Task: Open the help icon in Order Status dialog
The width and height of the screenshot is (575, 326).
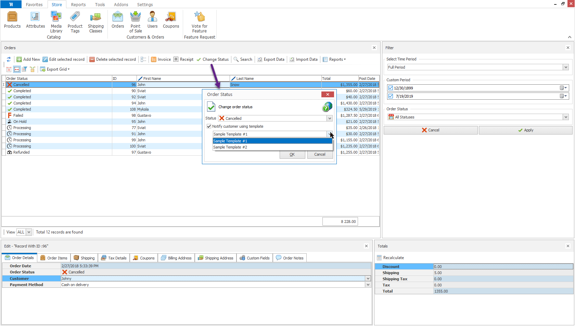Action: pos(327,107)
